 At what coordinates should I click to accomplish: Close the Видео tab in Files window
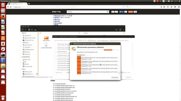(124, 33)
